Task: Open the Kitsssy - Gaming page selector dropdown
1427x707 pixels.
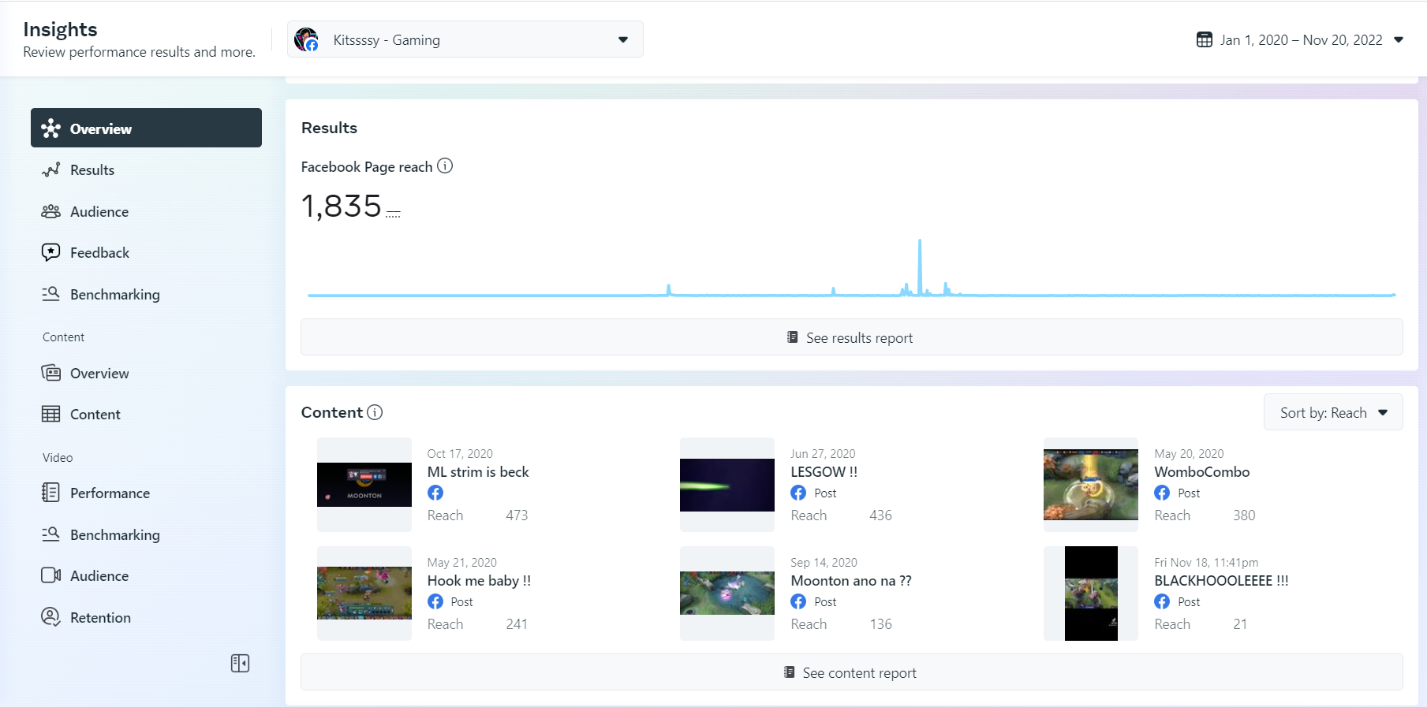Action: click(x=465, y=39)
